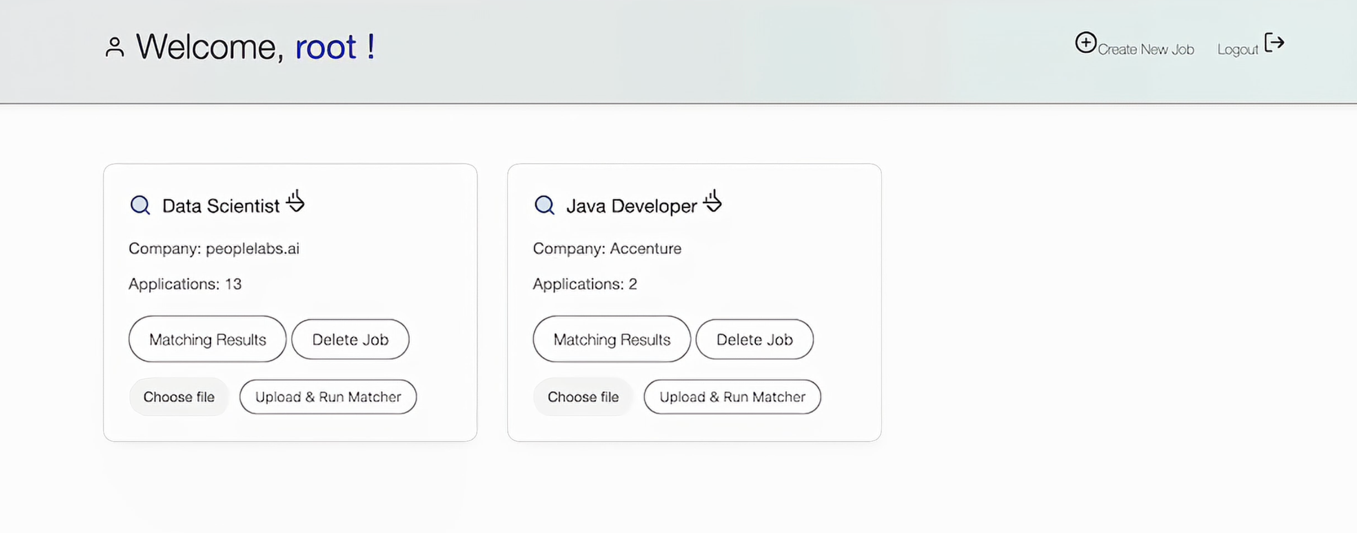This screenshot has height=533, width=1357.
Task: Click the pointer icon after Data Scientist title
Action: pos(295,201)
